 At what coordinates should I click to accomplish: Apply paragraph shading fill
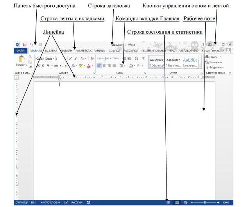point(131,66)
